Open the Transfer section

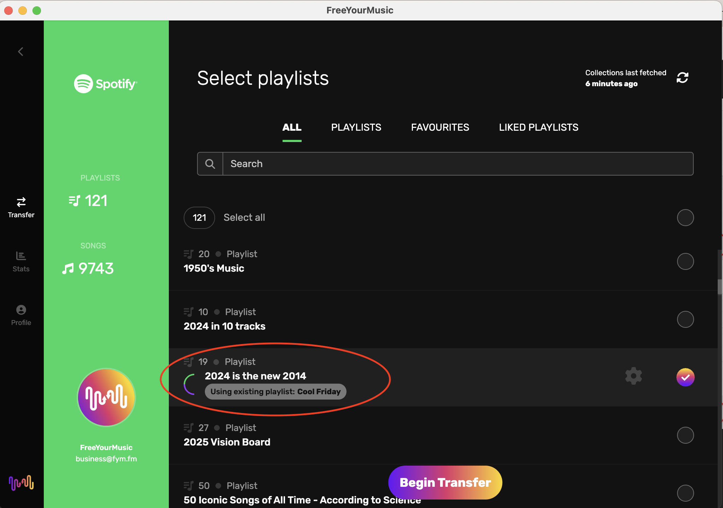[x=21, y=207]
